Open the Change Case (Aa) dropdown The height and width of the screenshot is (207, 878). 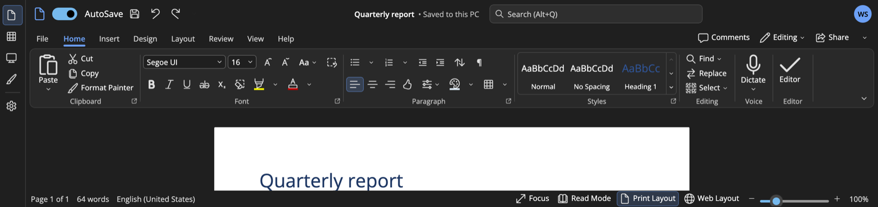(307, 62)
